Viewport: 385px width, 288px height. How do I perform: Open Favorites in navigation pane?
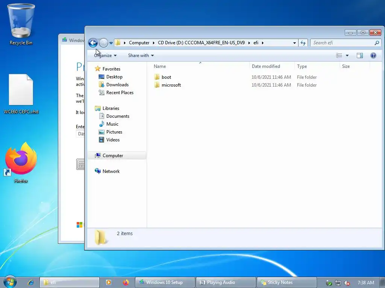pos(111,69)
